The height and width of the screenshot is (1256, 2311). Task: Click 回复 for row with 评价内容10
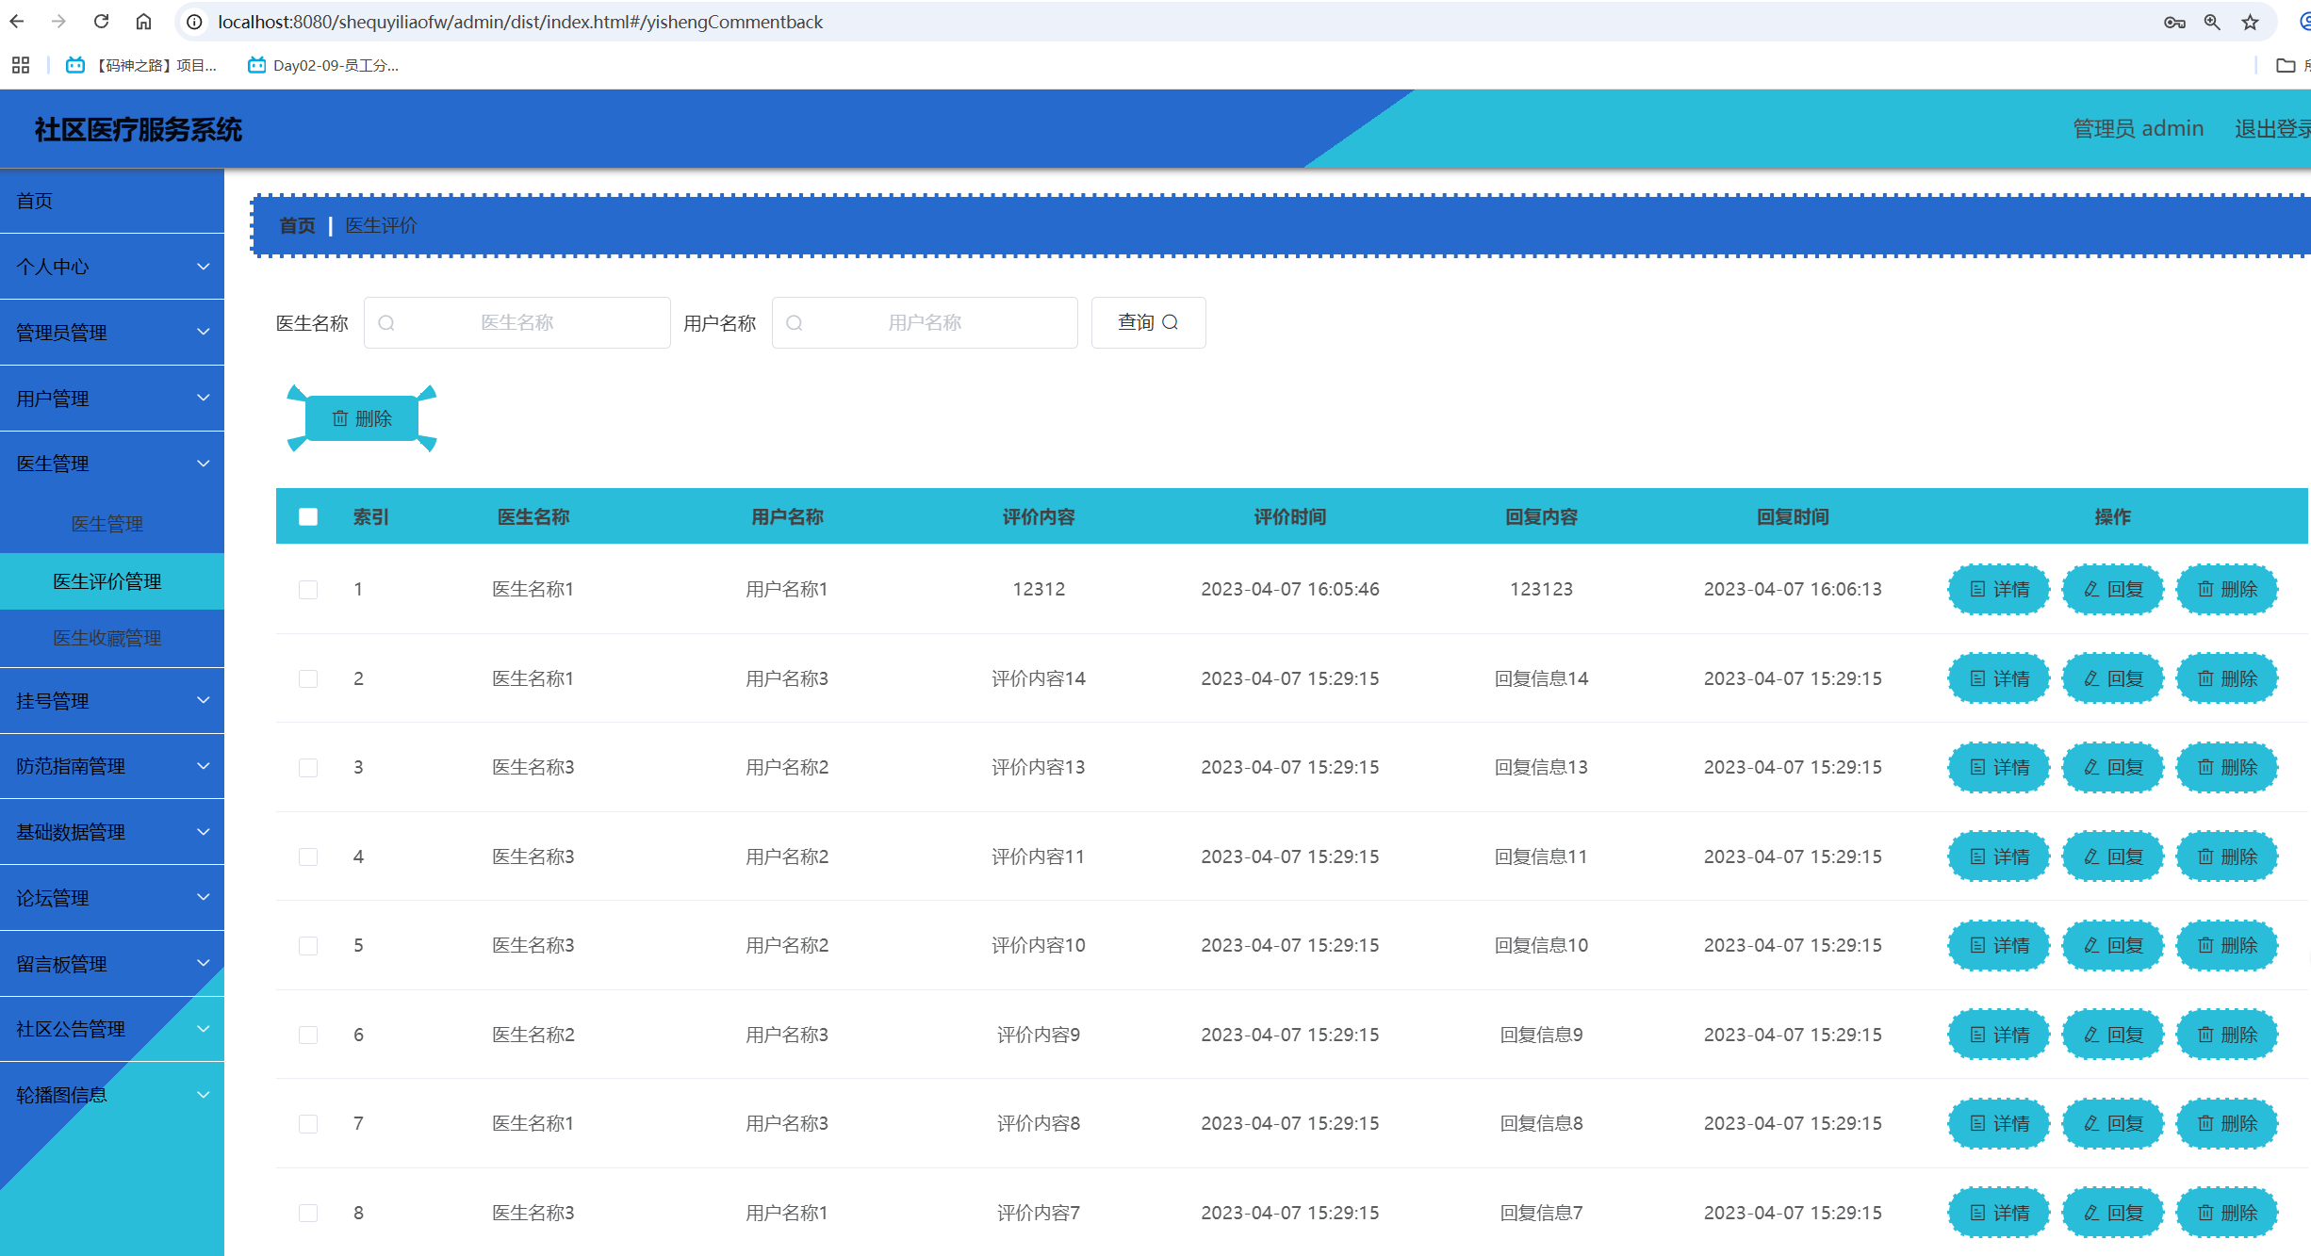tap(2113, 945)
